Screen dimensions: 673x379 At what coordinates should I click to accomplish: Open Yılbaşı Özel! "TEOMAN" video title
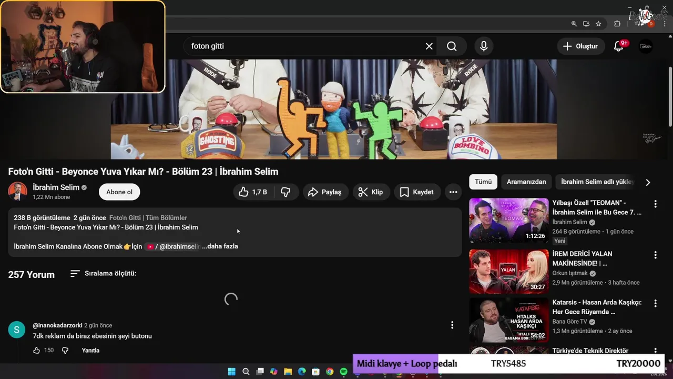597,207
